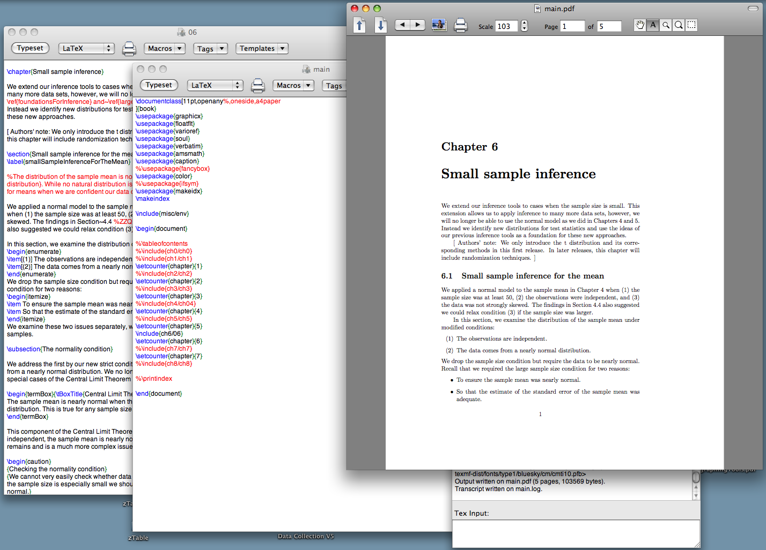Click the forward arrow in PDF toolbar
The image size is (766, 550).
pos(418,25)
